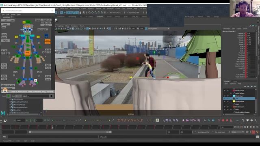The image size is (260, 146).
Task: Open the File menu in AnimSchoolPicker
Action: [3, 15]
